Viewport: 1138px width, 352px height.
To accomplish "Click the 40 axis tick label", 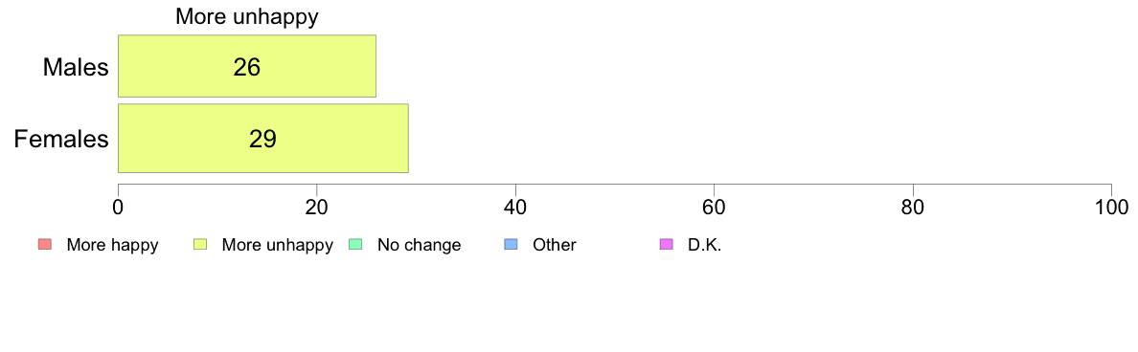I will click(x=515, y=207).
